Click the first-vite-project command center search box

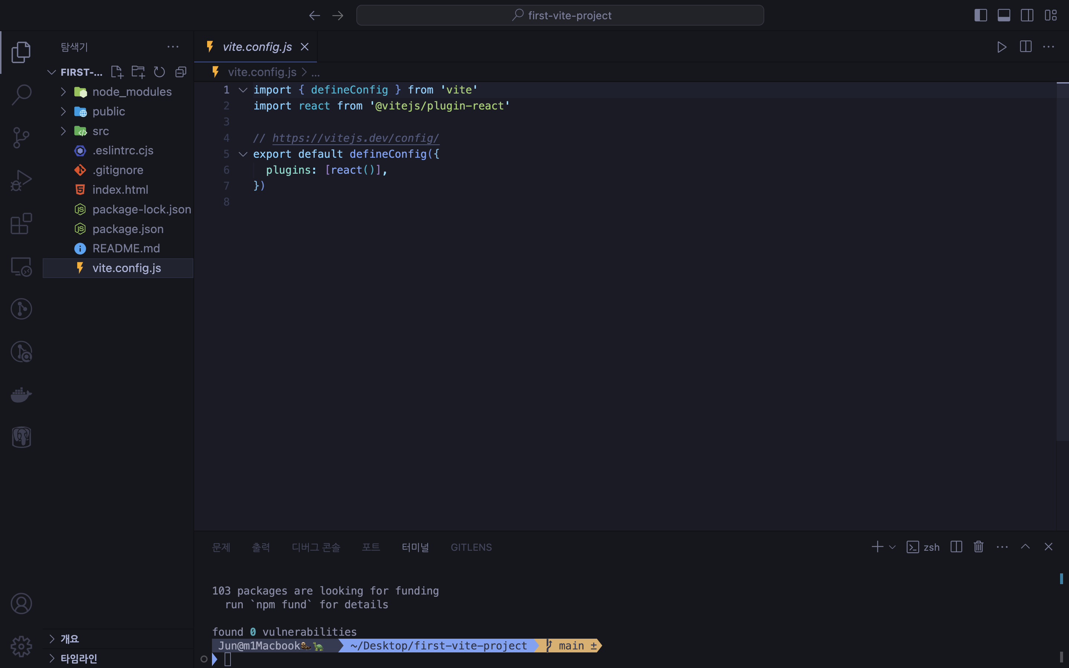[560, 16]
